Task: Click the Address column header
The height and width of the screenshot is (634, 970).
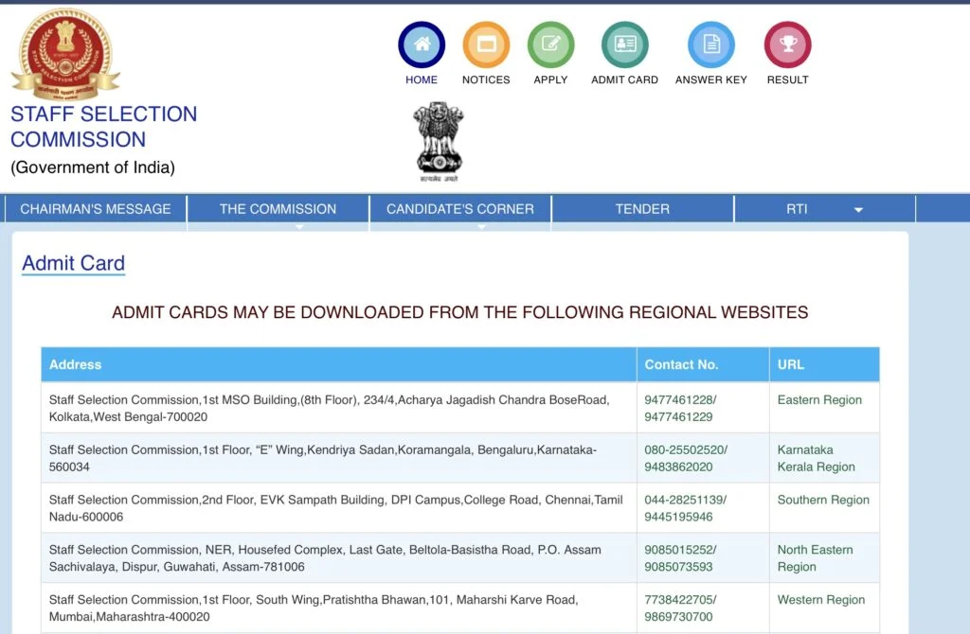Action: pyautogui.click(x=339, y=364)
